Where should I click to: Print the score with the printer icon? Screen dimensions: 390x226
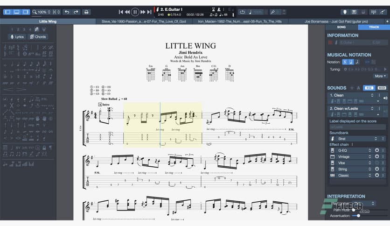pos(86,12)
